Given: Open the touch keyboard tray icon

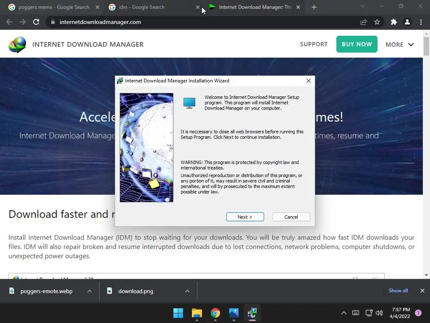Looking at the screenshot, I should (x=356, y=313).
